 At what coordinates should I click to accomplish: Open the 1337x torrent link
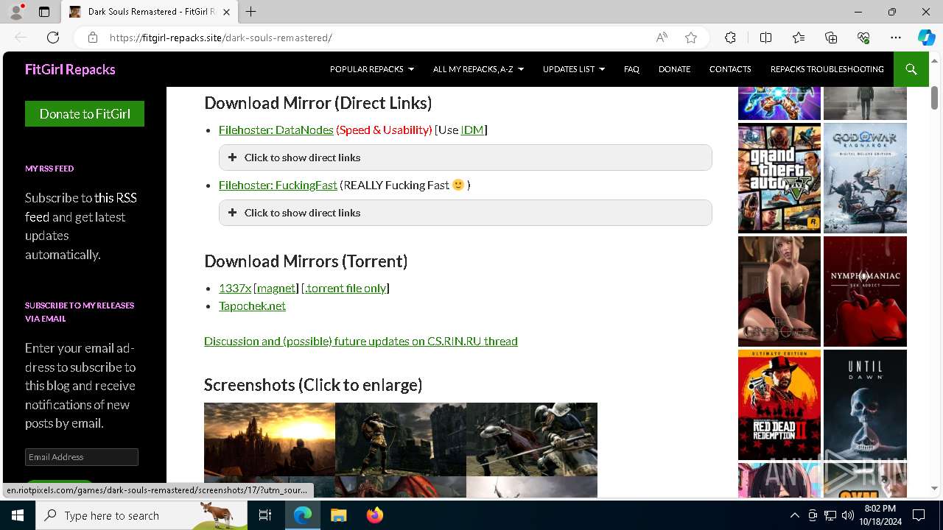(x=235, y=288)
